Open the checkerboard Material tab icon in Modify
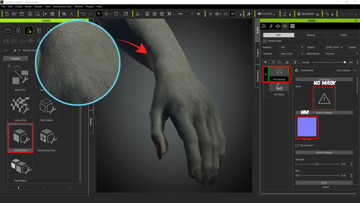 292,26
